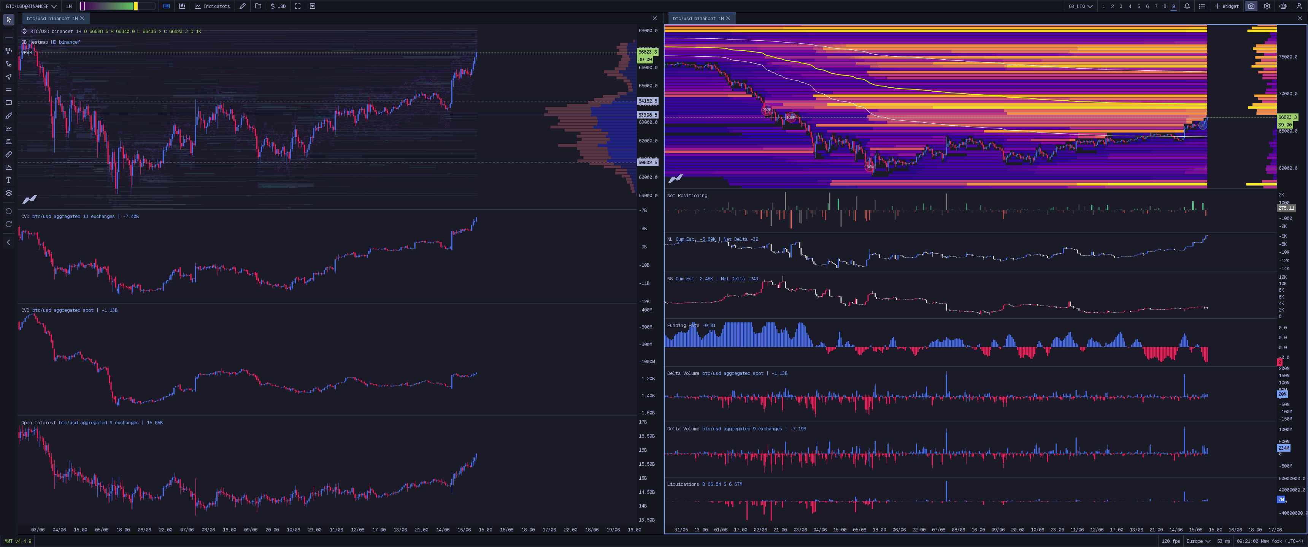This screenshot has width=1308, height=547.
Task: Open the candlestick chart type selector
Action: click(x=182, y=6)
